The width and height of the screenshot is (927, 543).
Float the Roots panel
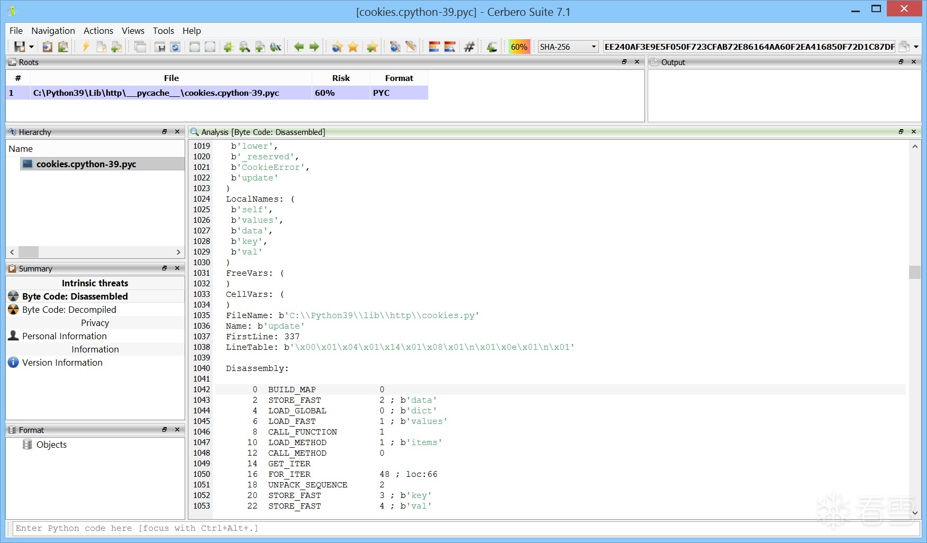(624, 62)
